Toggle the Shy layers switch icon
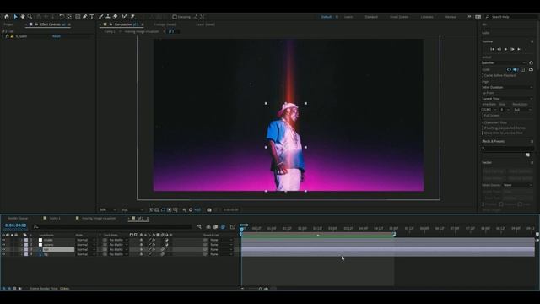The image size is (540, 304). 208,227
